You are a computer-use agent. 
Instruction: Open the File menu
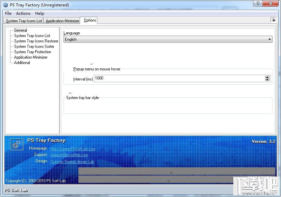pyautogui.click(x=8, y=13)
